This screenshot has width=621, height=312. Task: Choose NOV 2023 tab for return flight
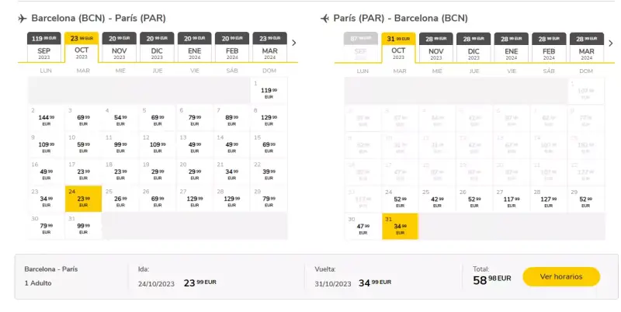click(x=436, y=47)
